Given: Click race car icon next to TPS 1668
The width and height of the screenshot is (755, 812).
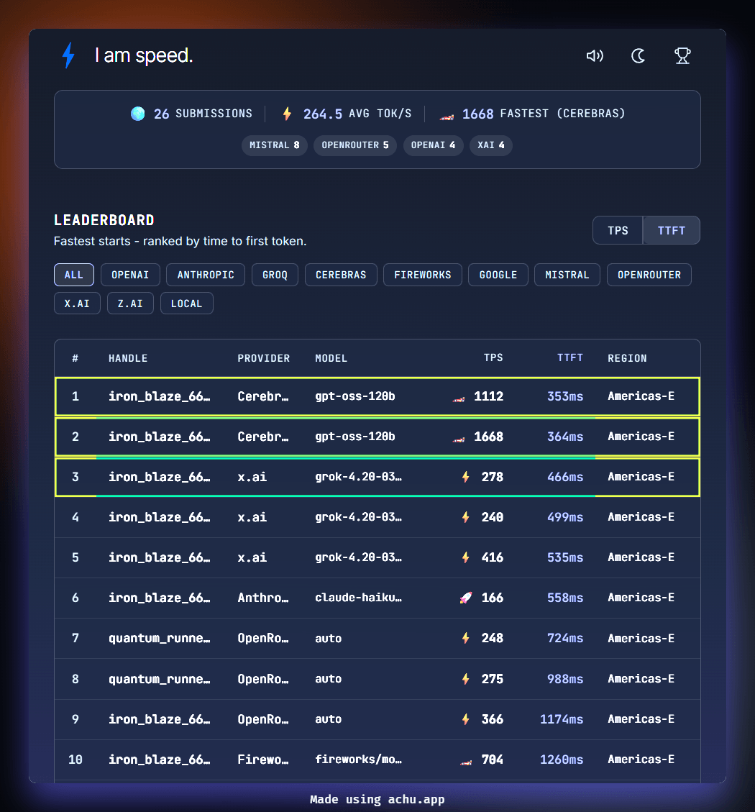Looking at the screenshot, I should coord(459,439).
